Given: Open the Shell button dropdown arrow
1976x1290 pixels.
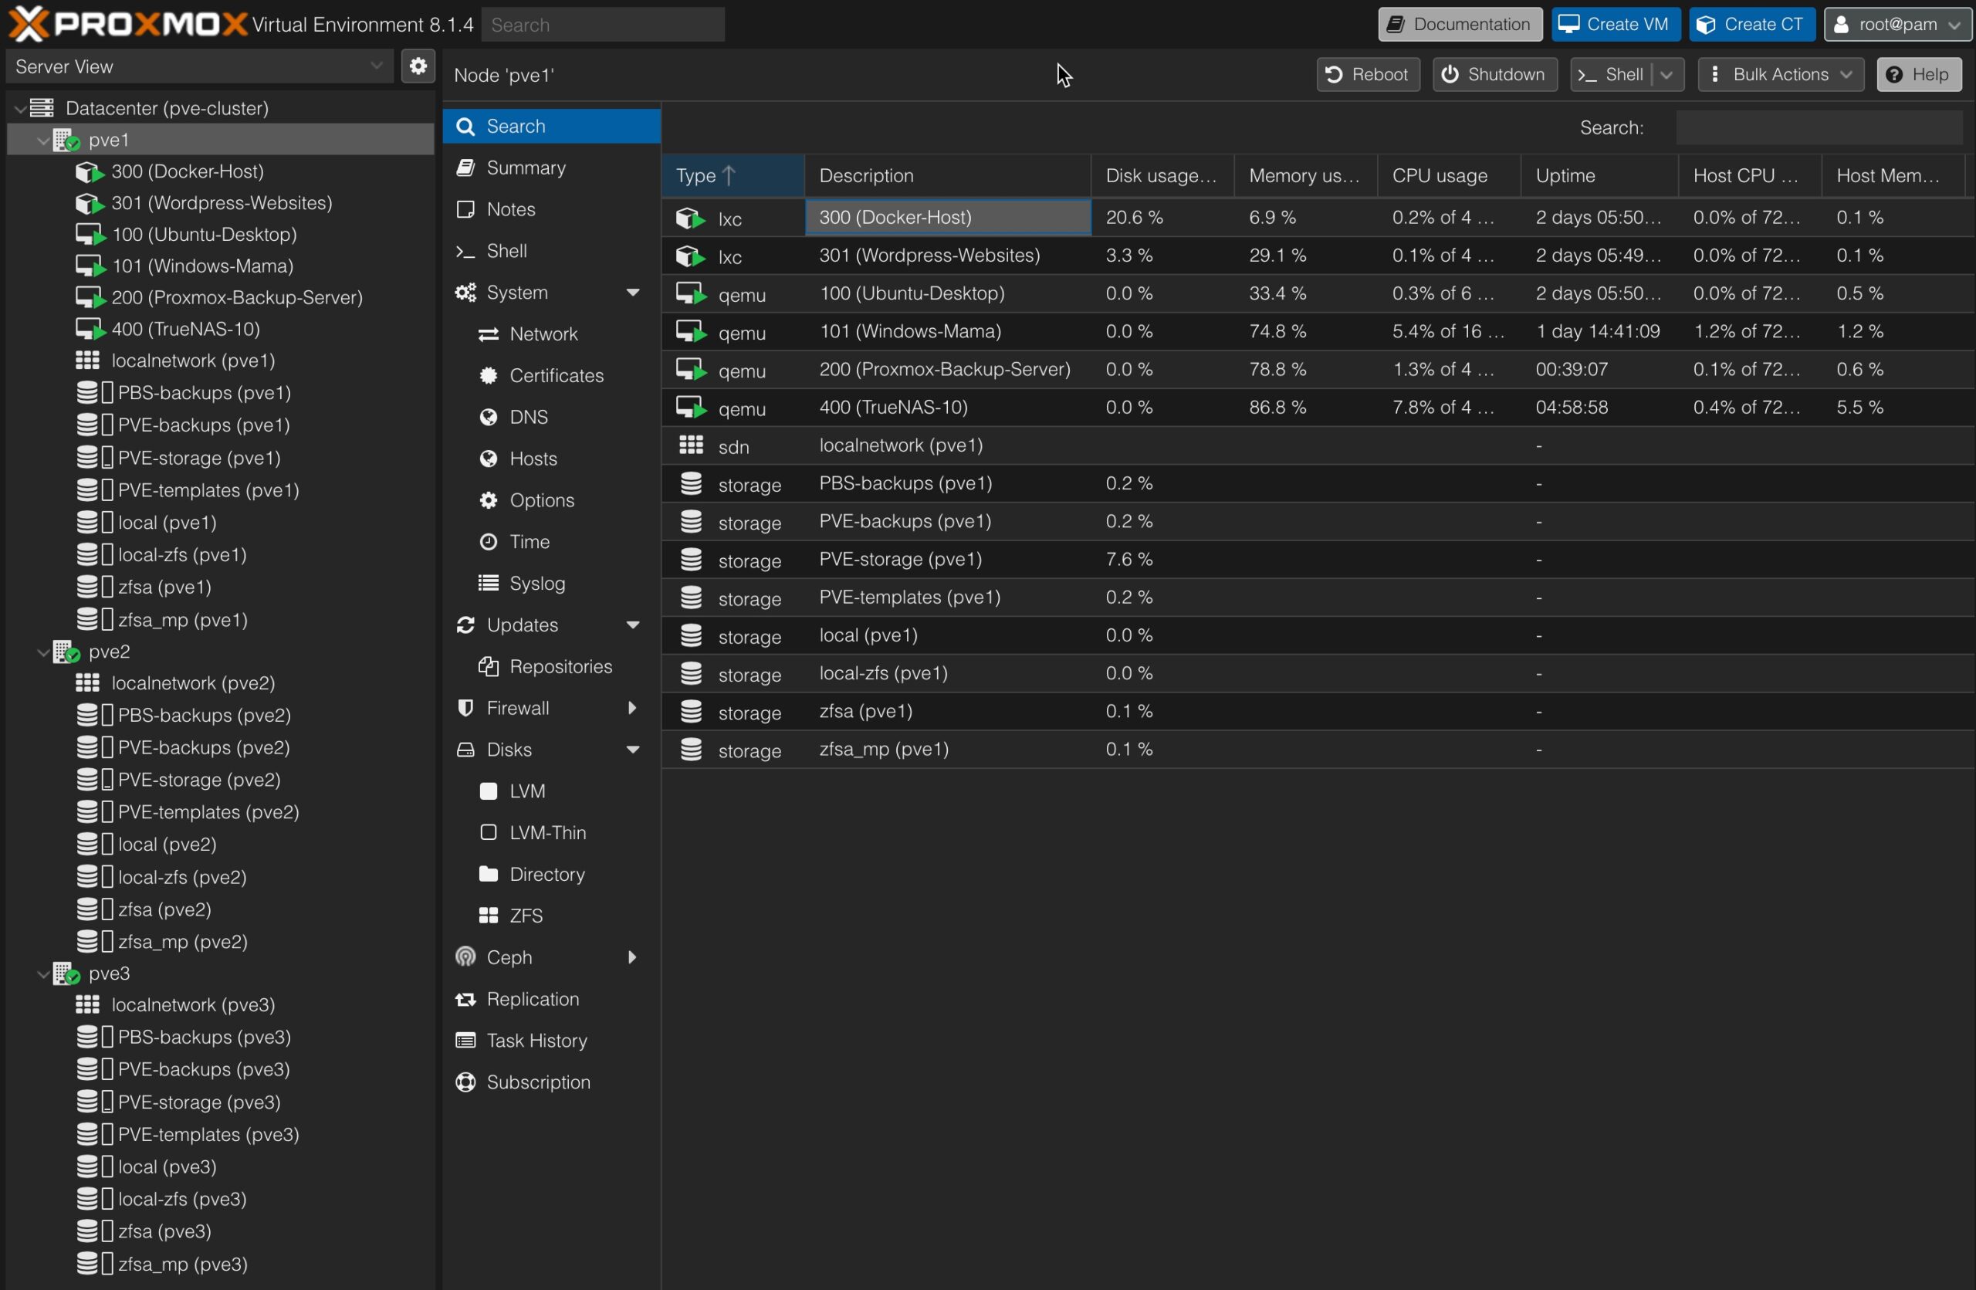Looking at the screenshot, I should [1667, 75].
